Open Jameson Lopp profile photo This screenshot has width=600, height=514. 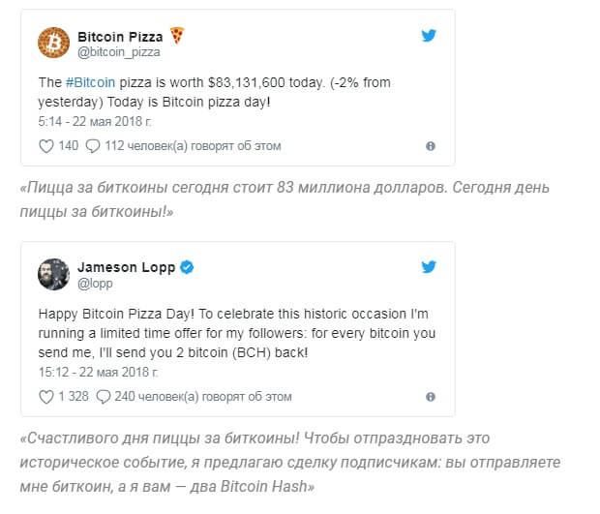(53, 274)
